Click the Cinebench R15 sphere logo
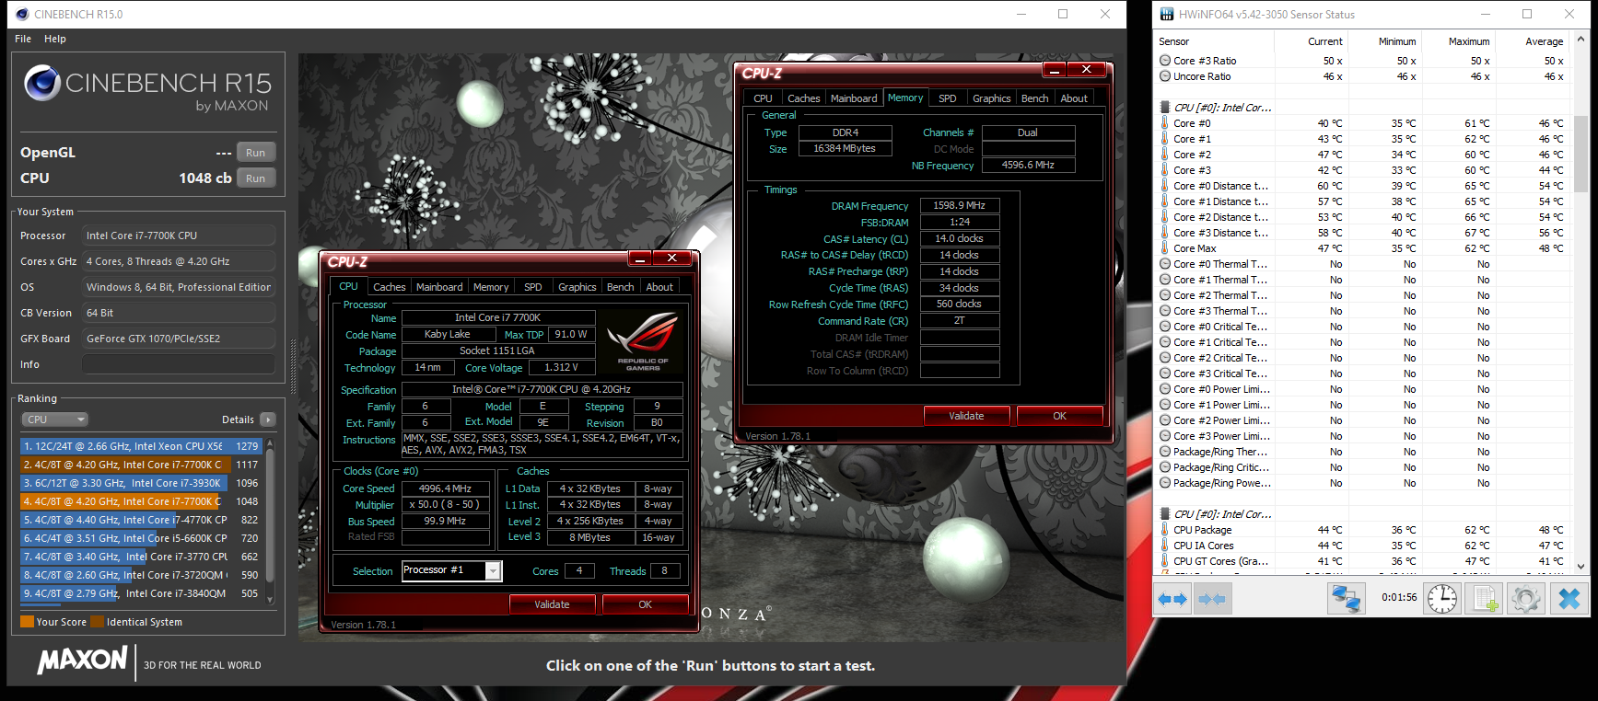The width and height of the screenshot is (1598, 701). point(42,83)
